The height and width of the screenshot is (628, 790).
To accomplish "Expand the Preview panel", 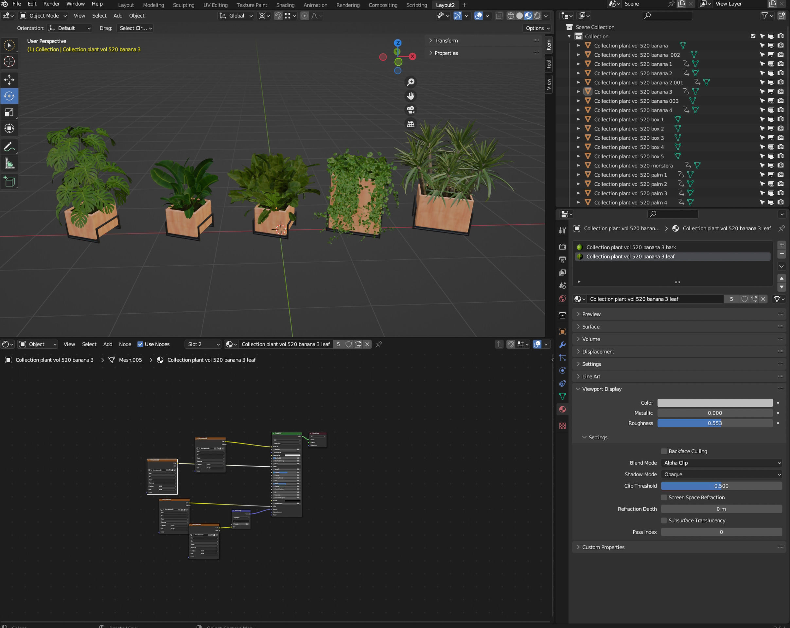I will (x=591, y=314).
